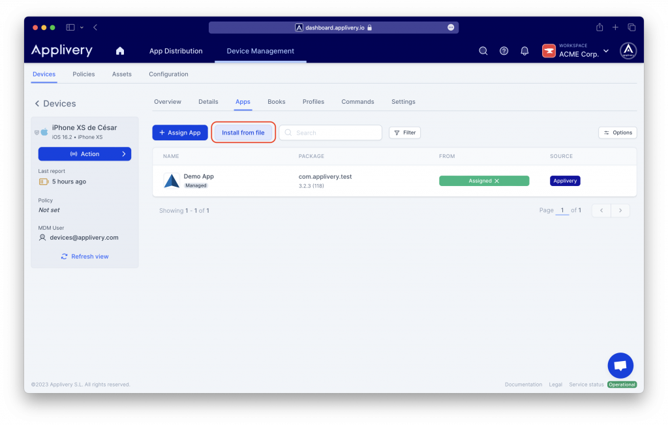Screen dimensions: 668x425
Task: Go to the previous page arrow
Action: [601, 210]
